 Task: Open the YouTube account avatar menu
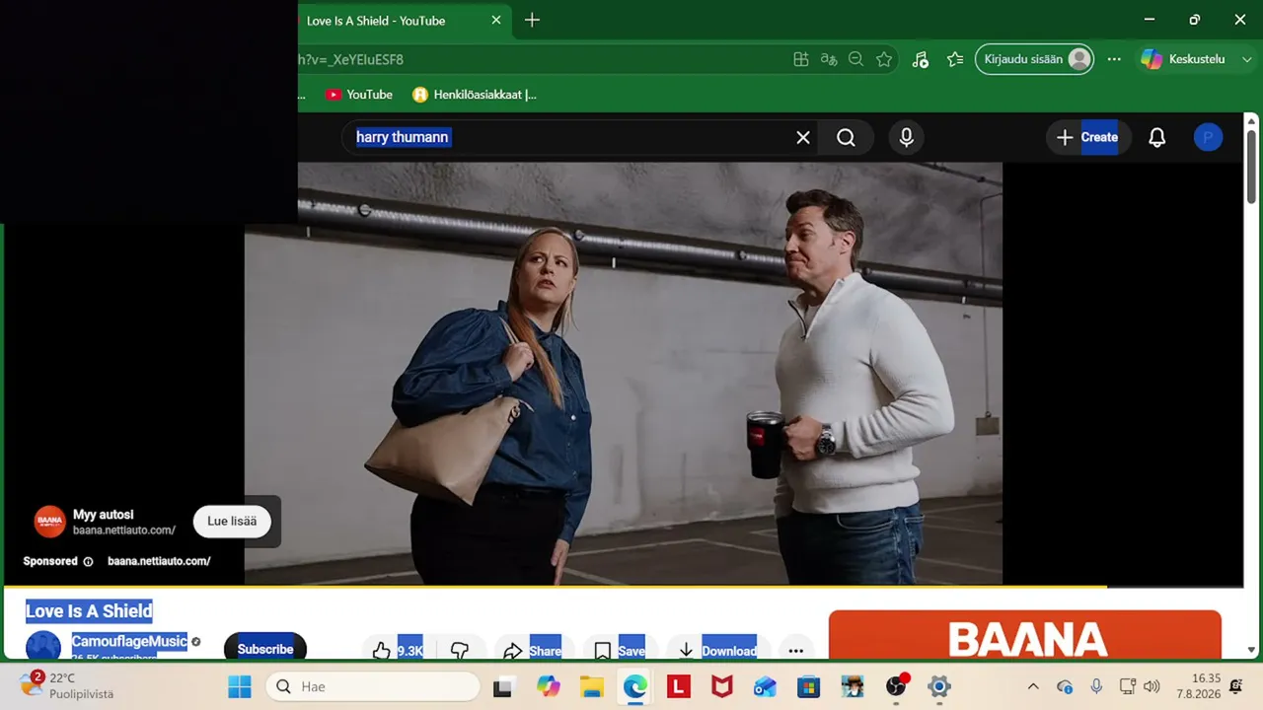point(1208,138)
